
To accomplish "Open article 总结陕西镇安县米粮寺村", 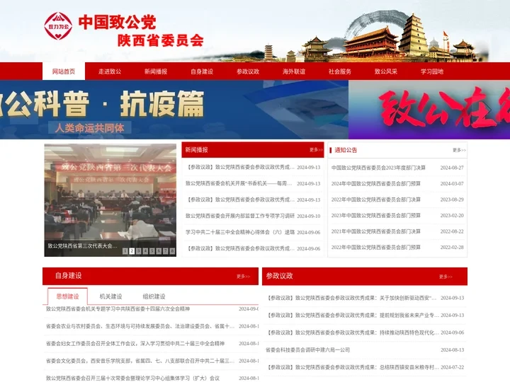I will 353,367.
